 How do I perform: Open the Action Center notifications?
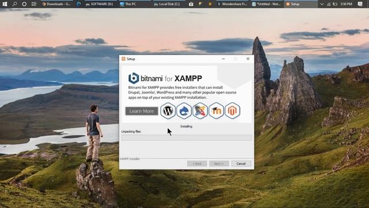point(360,4)
